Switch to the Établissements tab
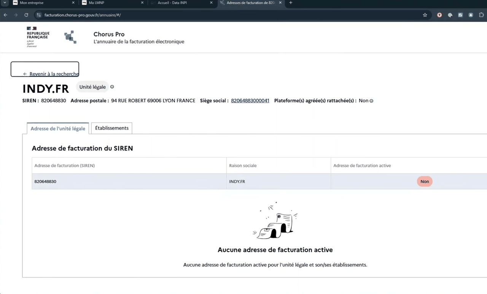The height and width of the screenshot is (294, 487). pyautogui.click(x=112, y=128)
